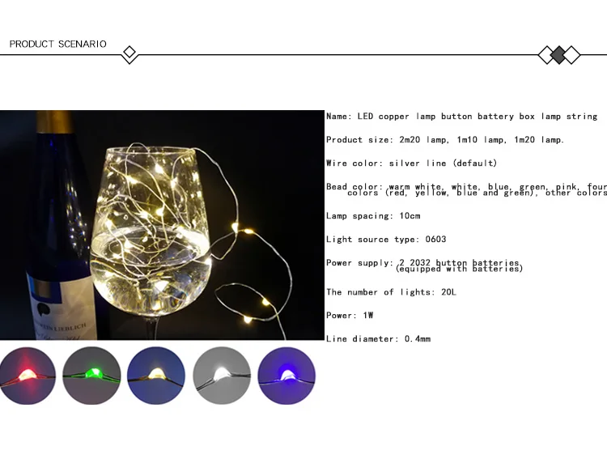Click the dark gray center diamond icon
Screen dimensions: 607x463
[x=558, y=55]
